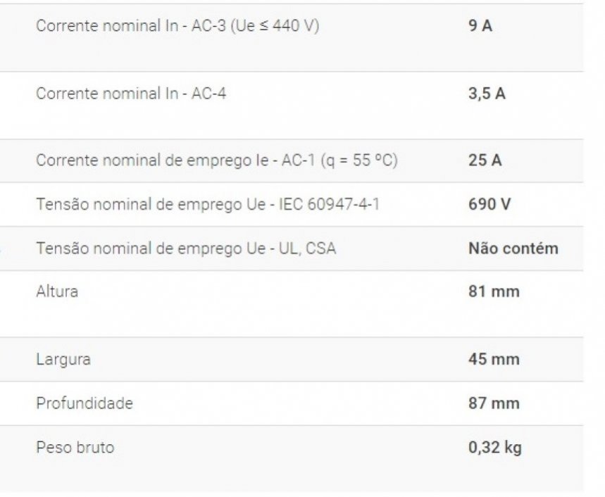Image resolution: width=605 pixels, height=497 pixels.
Task: Click the 'Largura' row label
Action: click(63, 359)
